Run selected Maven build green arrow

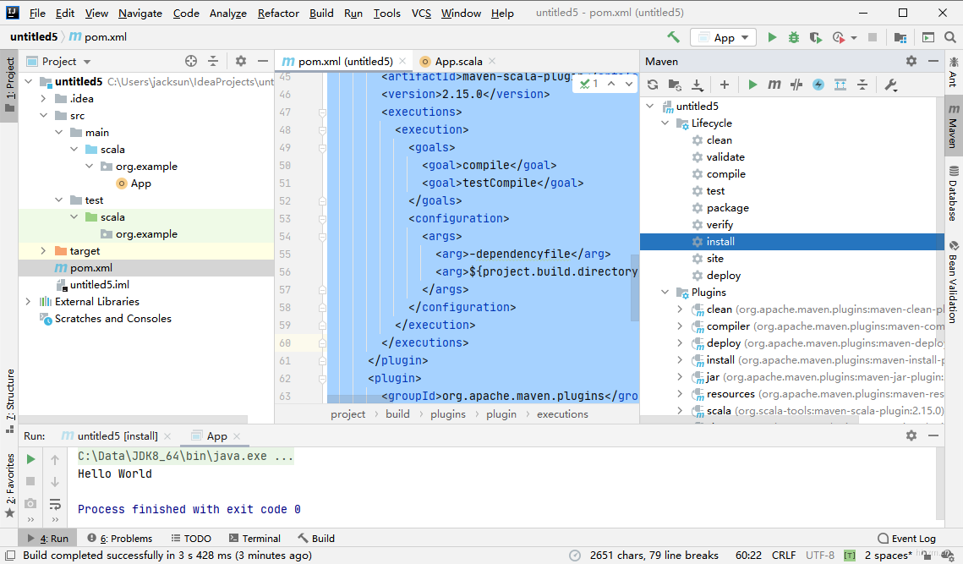(752, 85)
